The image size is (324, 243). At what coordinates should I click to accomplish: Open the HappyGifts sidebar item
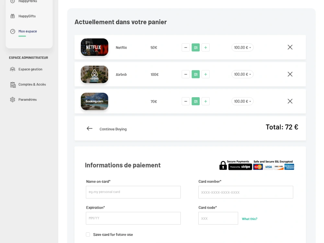click(27, 16)
